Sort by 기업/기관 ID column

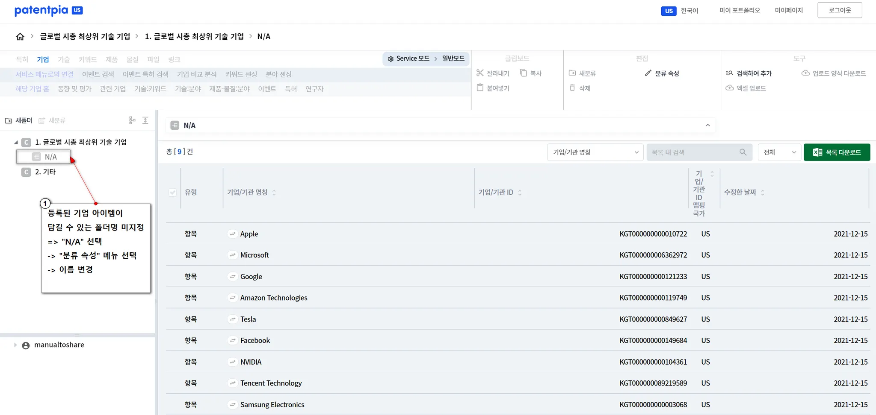point(520,193)
